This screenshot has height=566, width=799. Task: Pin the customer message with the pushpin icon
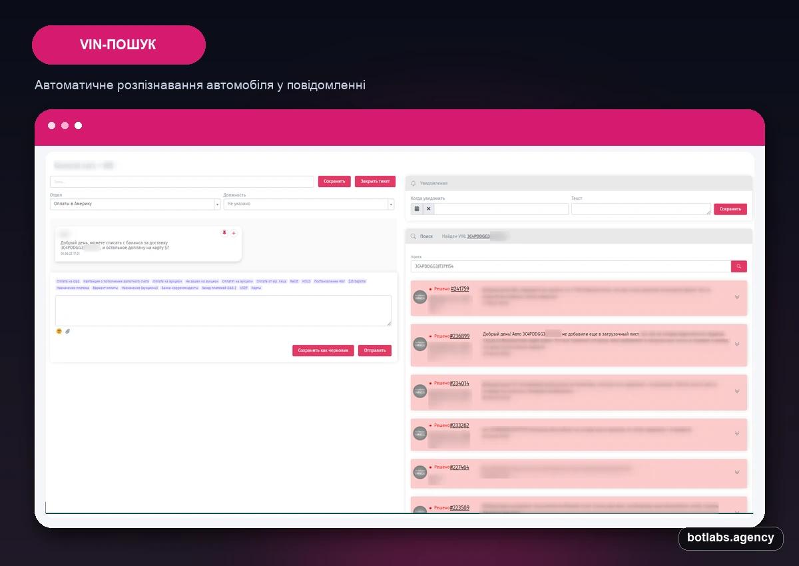224,233
